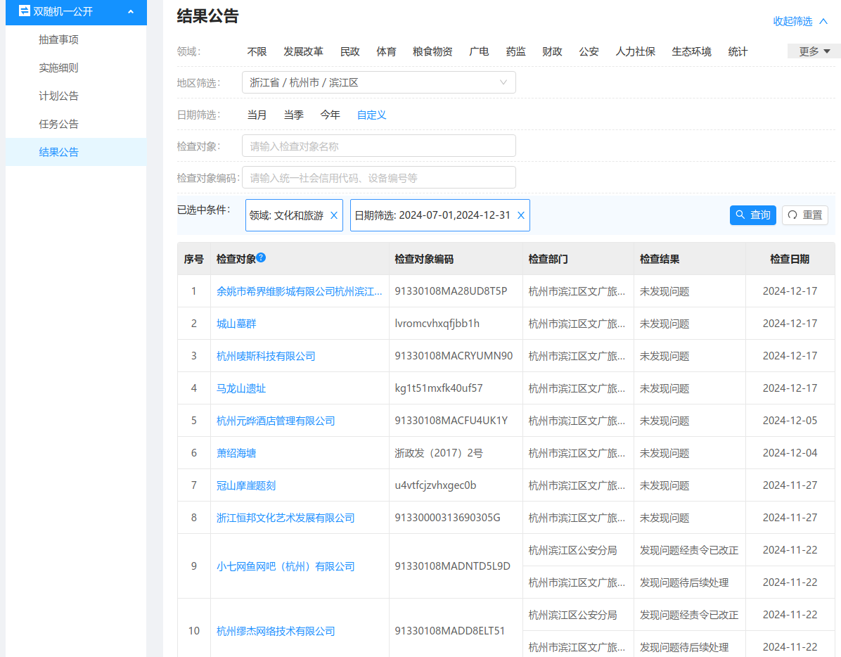The width and height of the screenshot is (841, 657).
Task: Click the 检查对象 name input field
Action: 378,146
